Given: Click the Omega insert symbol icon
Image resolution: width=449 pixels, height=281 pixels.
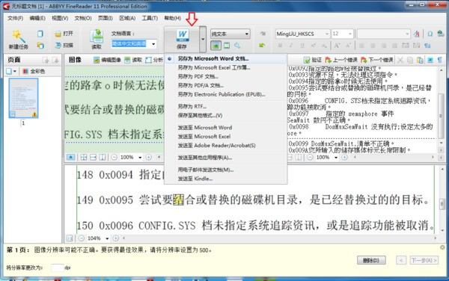Looking at the screenshot, I should 430,34.
